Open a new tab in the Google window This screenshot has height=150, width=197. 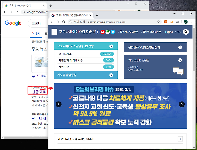tap(51, 6)
